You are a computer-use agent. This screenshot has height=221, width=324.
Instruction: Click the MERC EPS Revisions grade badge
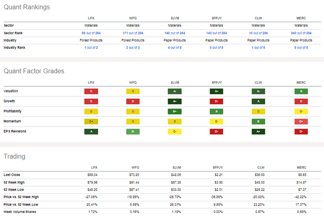click(301, 132)
